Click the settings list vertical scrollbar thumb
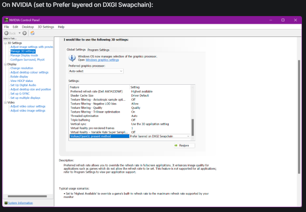 click(193, 127)
